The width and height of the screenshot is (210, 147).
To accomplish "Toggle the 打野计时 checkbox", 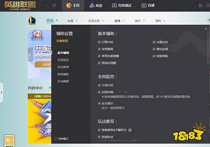I will [99, 42].
